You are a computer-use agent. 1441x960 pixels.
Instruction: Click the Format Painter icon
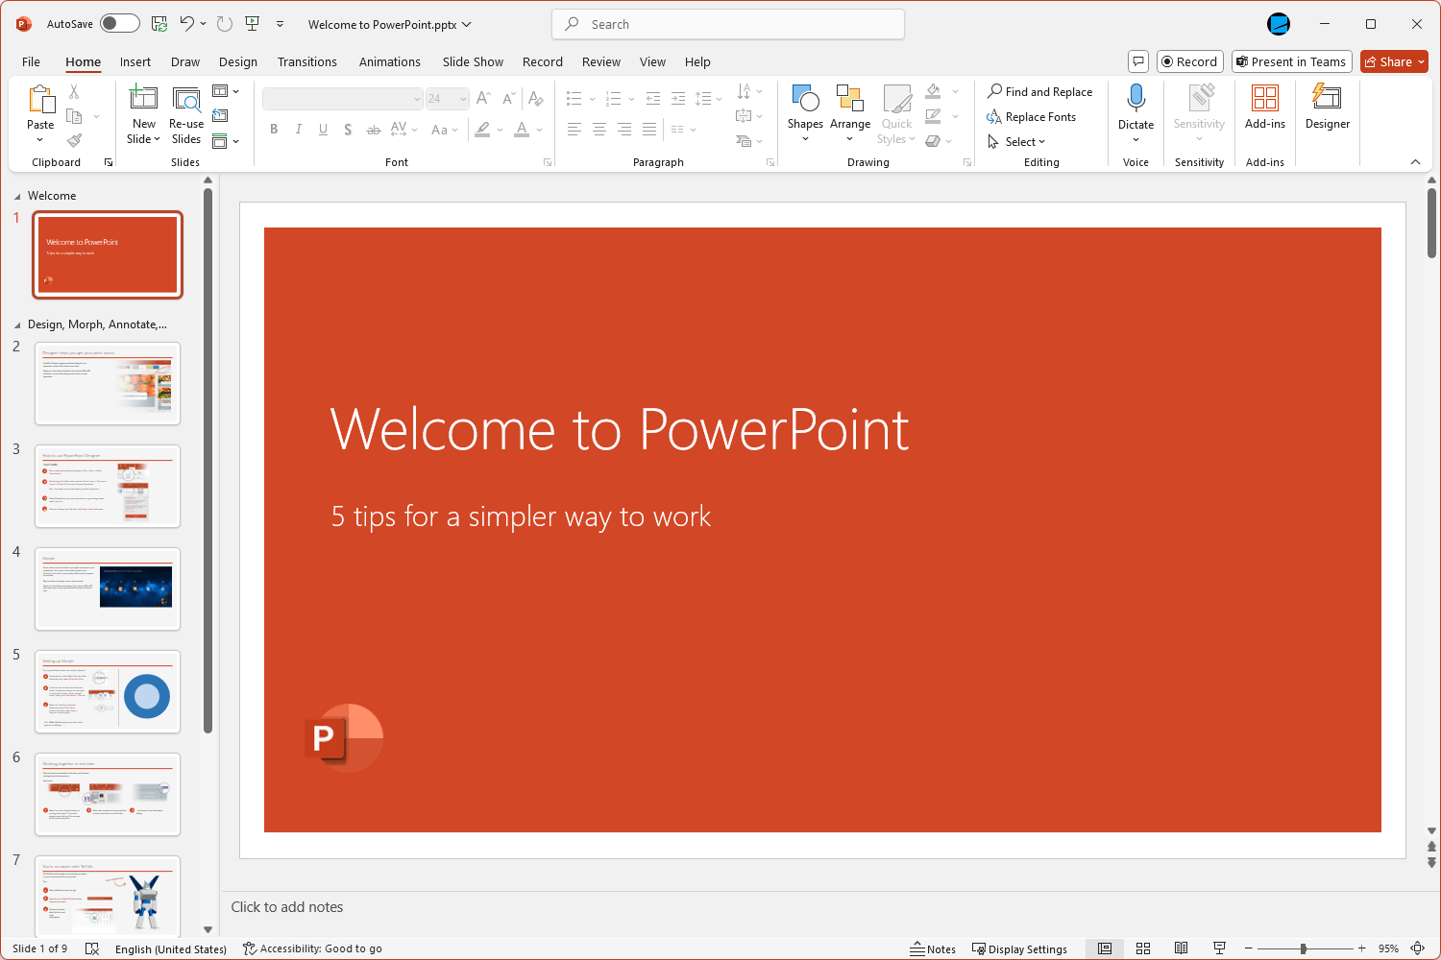point(74,139)
